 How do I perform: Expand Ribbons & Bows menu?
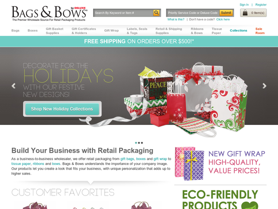[x=197, y=31]
